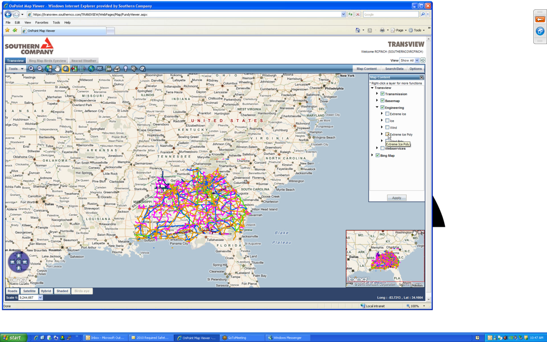547x342 pixels.
Task: Open GoToMeeting in taskbar
Action: point(241,338)
